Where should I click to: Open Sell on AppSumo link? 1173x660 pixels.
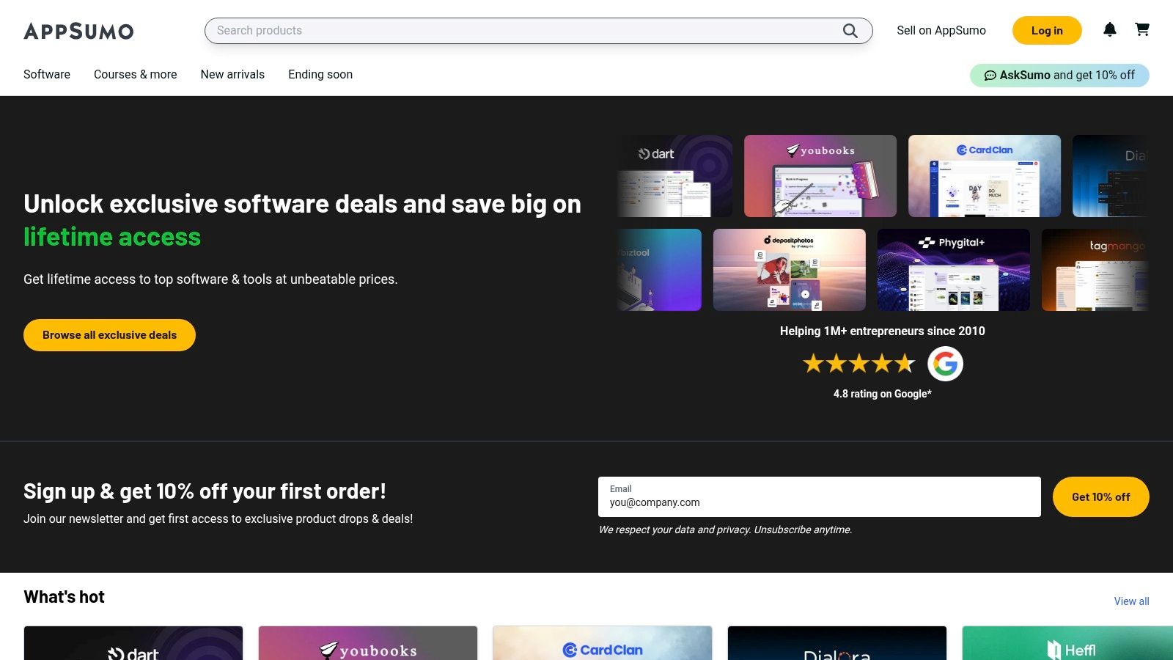pyautogui.click(x=941, y=31)
